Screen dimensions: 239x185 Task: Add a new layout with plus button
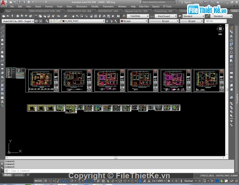pyautogui.click(x=28, y=175)
